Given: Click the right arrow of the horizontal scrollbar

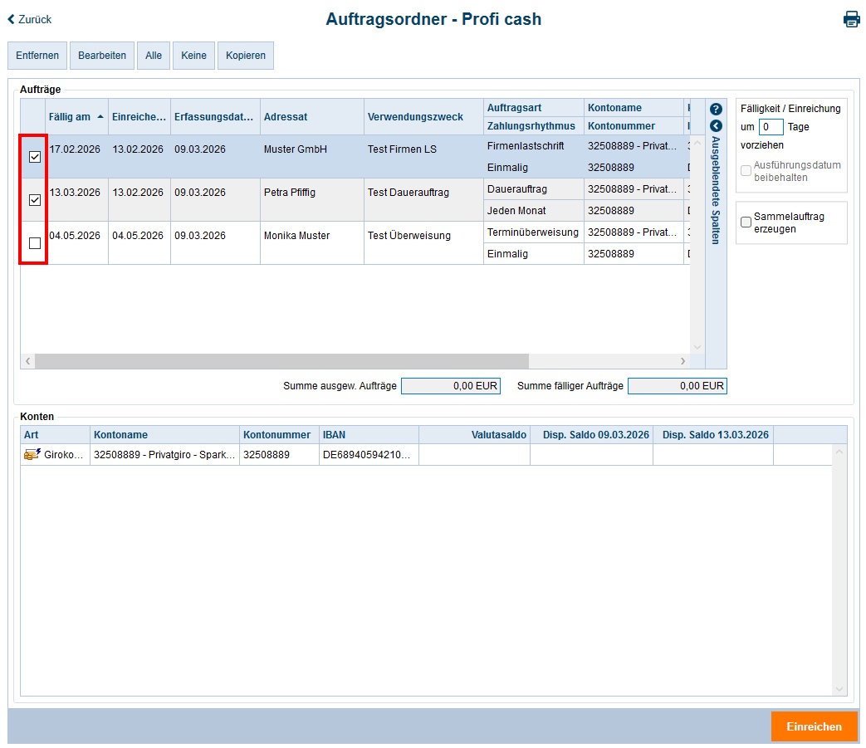Looking at the screenshot, I should [x=683, y=361].
